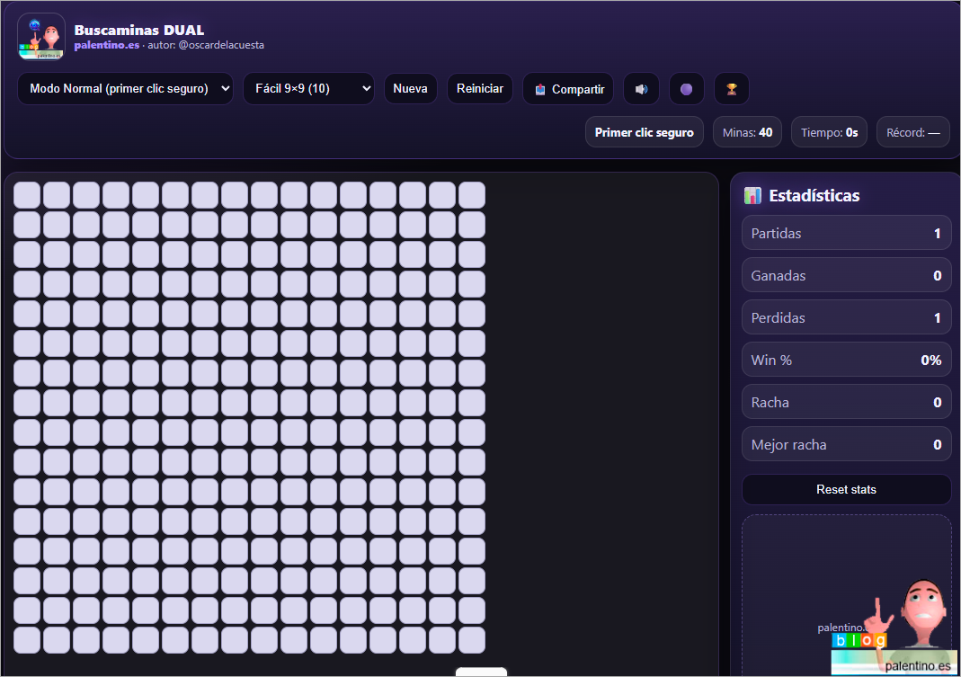Click the Récord badge
The width and height of the screenshot is (961, 677).
(x=912, y=132)
